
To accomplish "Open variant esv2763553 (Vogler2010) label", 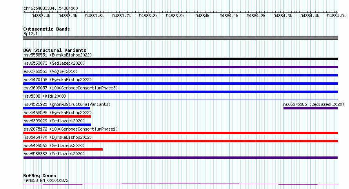I will coord(51,71).
